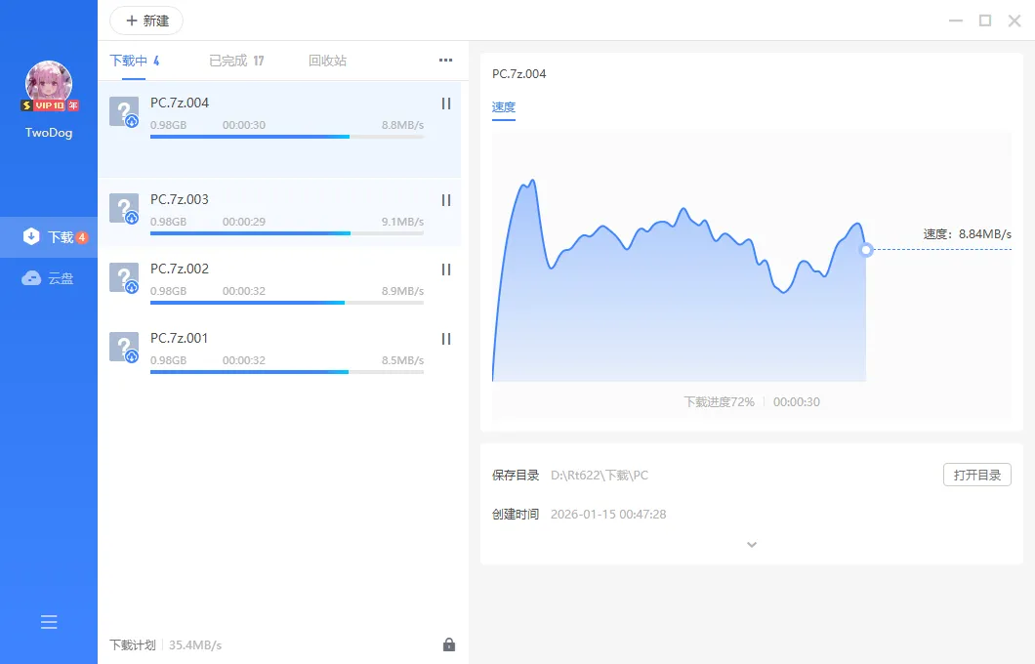1035x664 pixels.
Task: Open the hamburger menu at the sidebar bottom
Action: (x=48, y=621)
